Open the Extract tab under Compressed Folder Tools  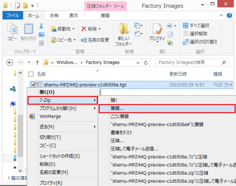[x=105, y=16]
